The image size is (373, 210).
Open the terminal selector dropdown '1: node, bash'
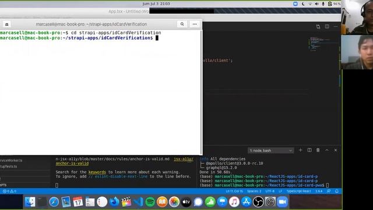click(x=270, y=150)
